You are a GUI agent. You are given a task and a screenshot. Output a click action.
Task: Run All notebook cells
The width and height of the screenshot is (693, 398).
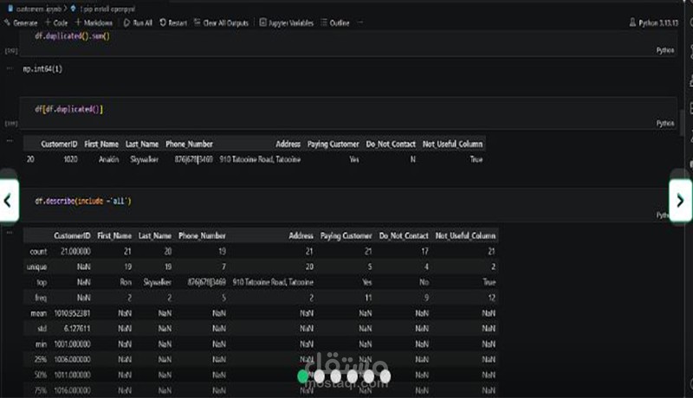point(138,23)
